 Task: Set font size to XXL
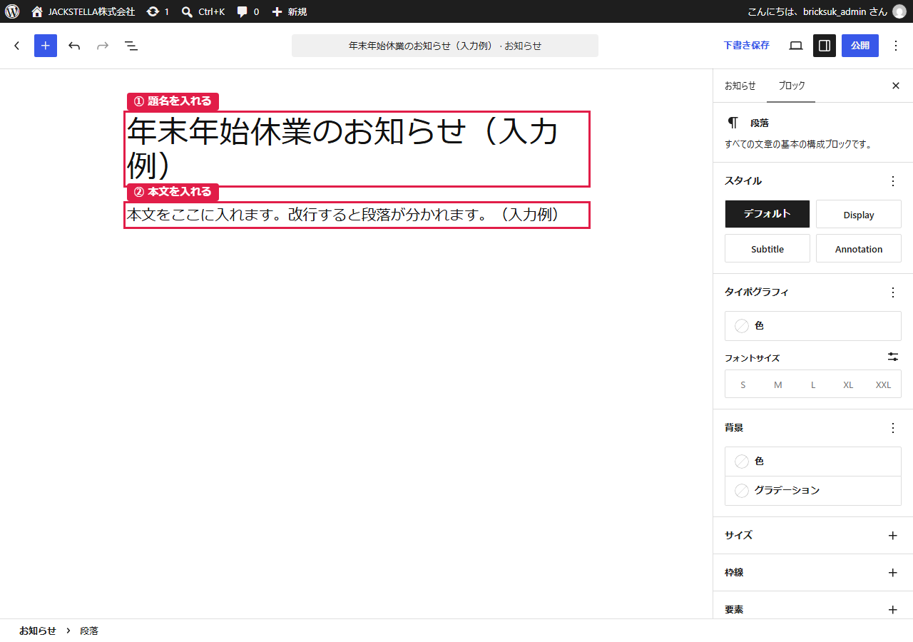[883, 384]
